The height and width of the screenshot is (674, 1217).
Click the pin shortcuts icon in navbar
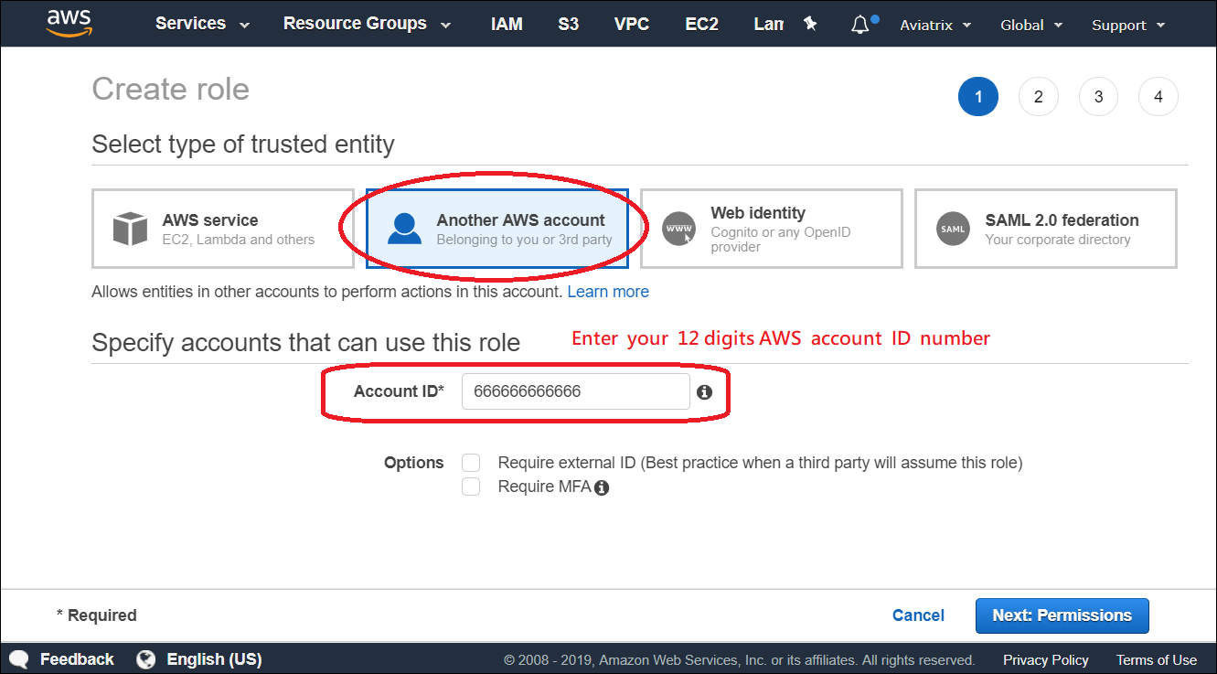point(811,24)
